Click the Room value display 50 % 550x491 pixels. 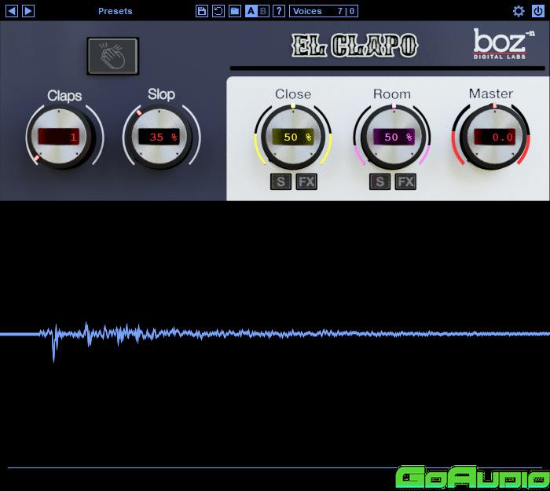394,137
